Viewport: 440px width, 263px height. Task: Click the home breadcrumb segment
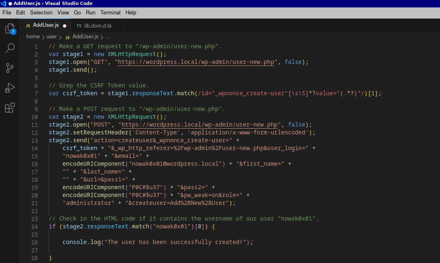(33, 37)
